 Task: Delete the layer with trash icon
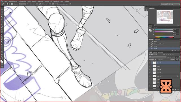[x=178, y=90]
